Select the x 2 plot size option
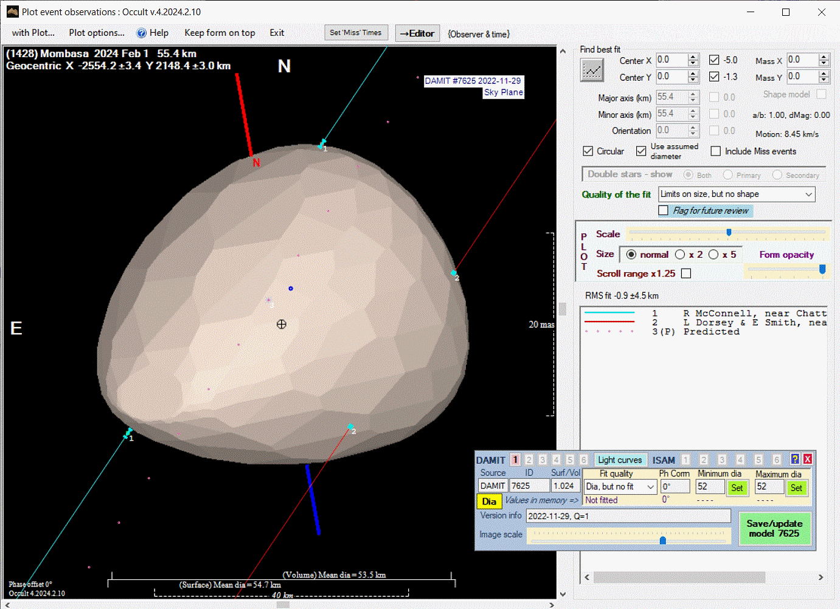The width and height of the screenshot is (840, 609). (680, 255)
